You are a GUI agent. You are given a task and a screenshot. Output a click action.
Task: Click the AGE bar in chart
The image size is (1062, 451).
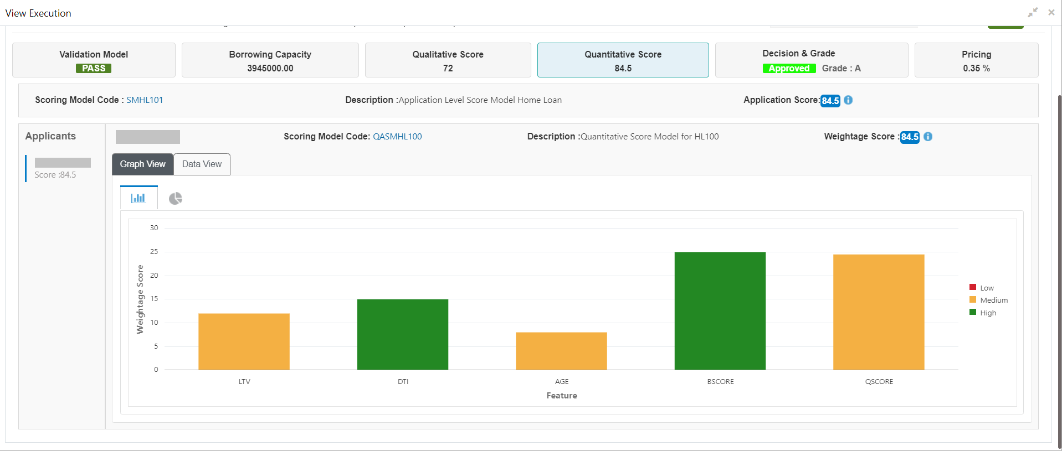pos(562,351)
